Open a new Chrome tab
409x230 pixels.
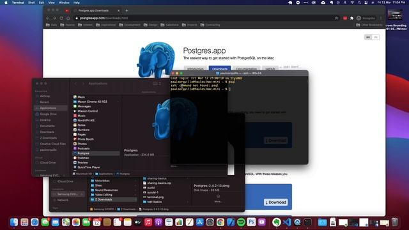point(127,11)
